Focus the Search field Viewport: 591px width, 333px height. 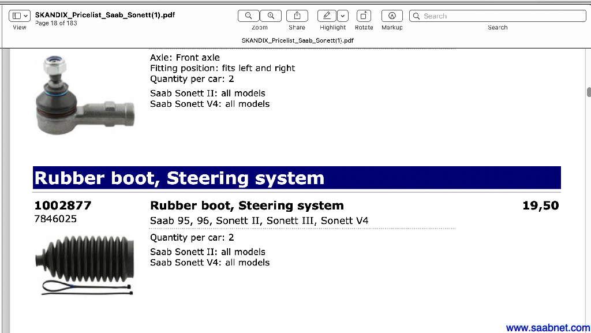pos(498,16)
